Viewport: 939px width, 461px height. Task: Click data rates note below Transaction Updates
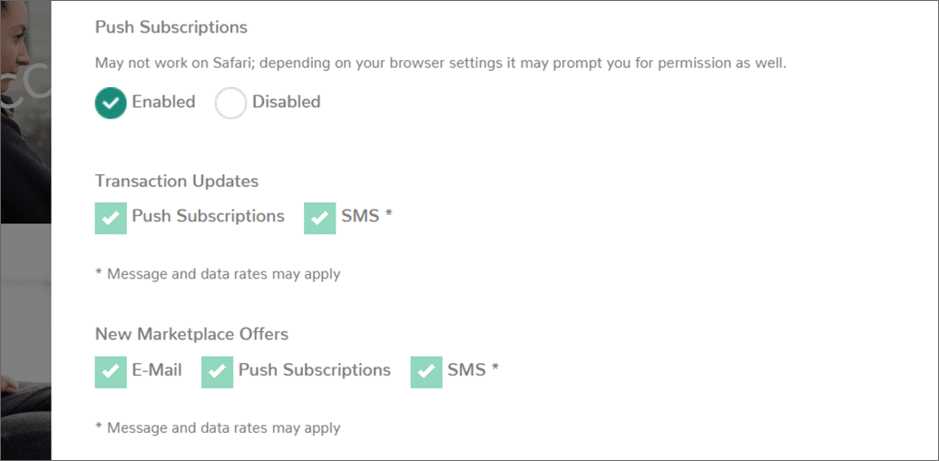tap(218, 274)
